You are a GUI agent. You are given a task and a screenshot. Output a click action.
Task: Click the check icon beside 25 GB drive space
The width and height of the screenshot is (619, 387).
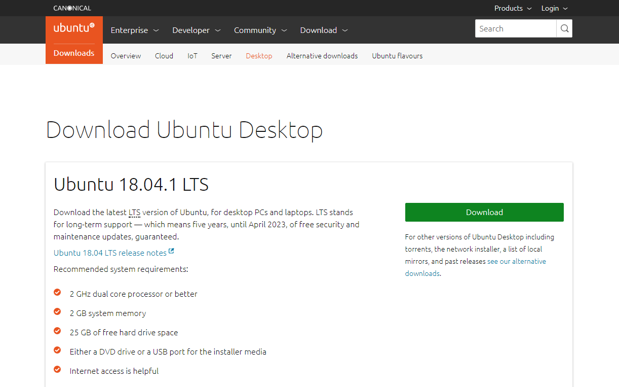[x=57, y=331]
